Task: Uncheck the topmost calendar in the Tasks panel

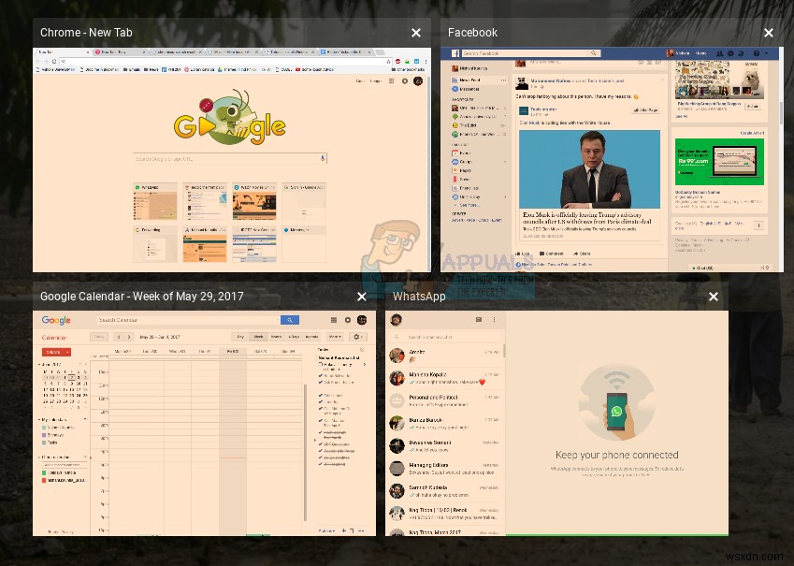Action: tap(43, 428)
